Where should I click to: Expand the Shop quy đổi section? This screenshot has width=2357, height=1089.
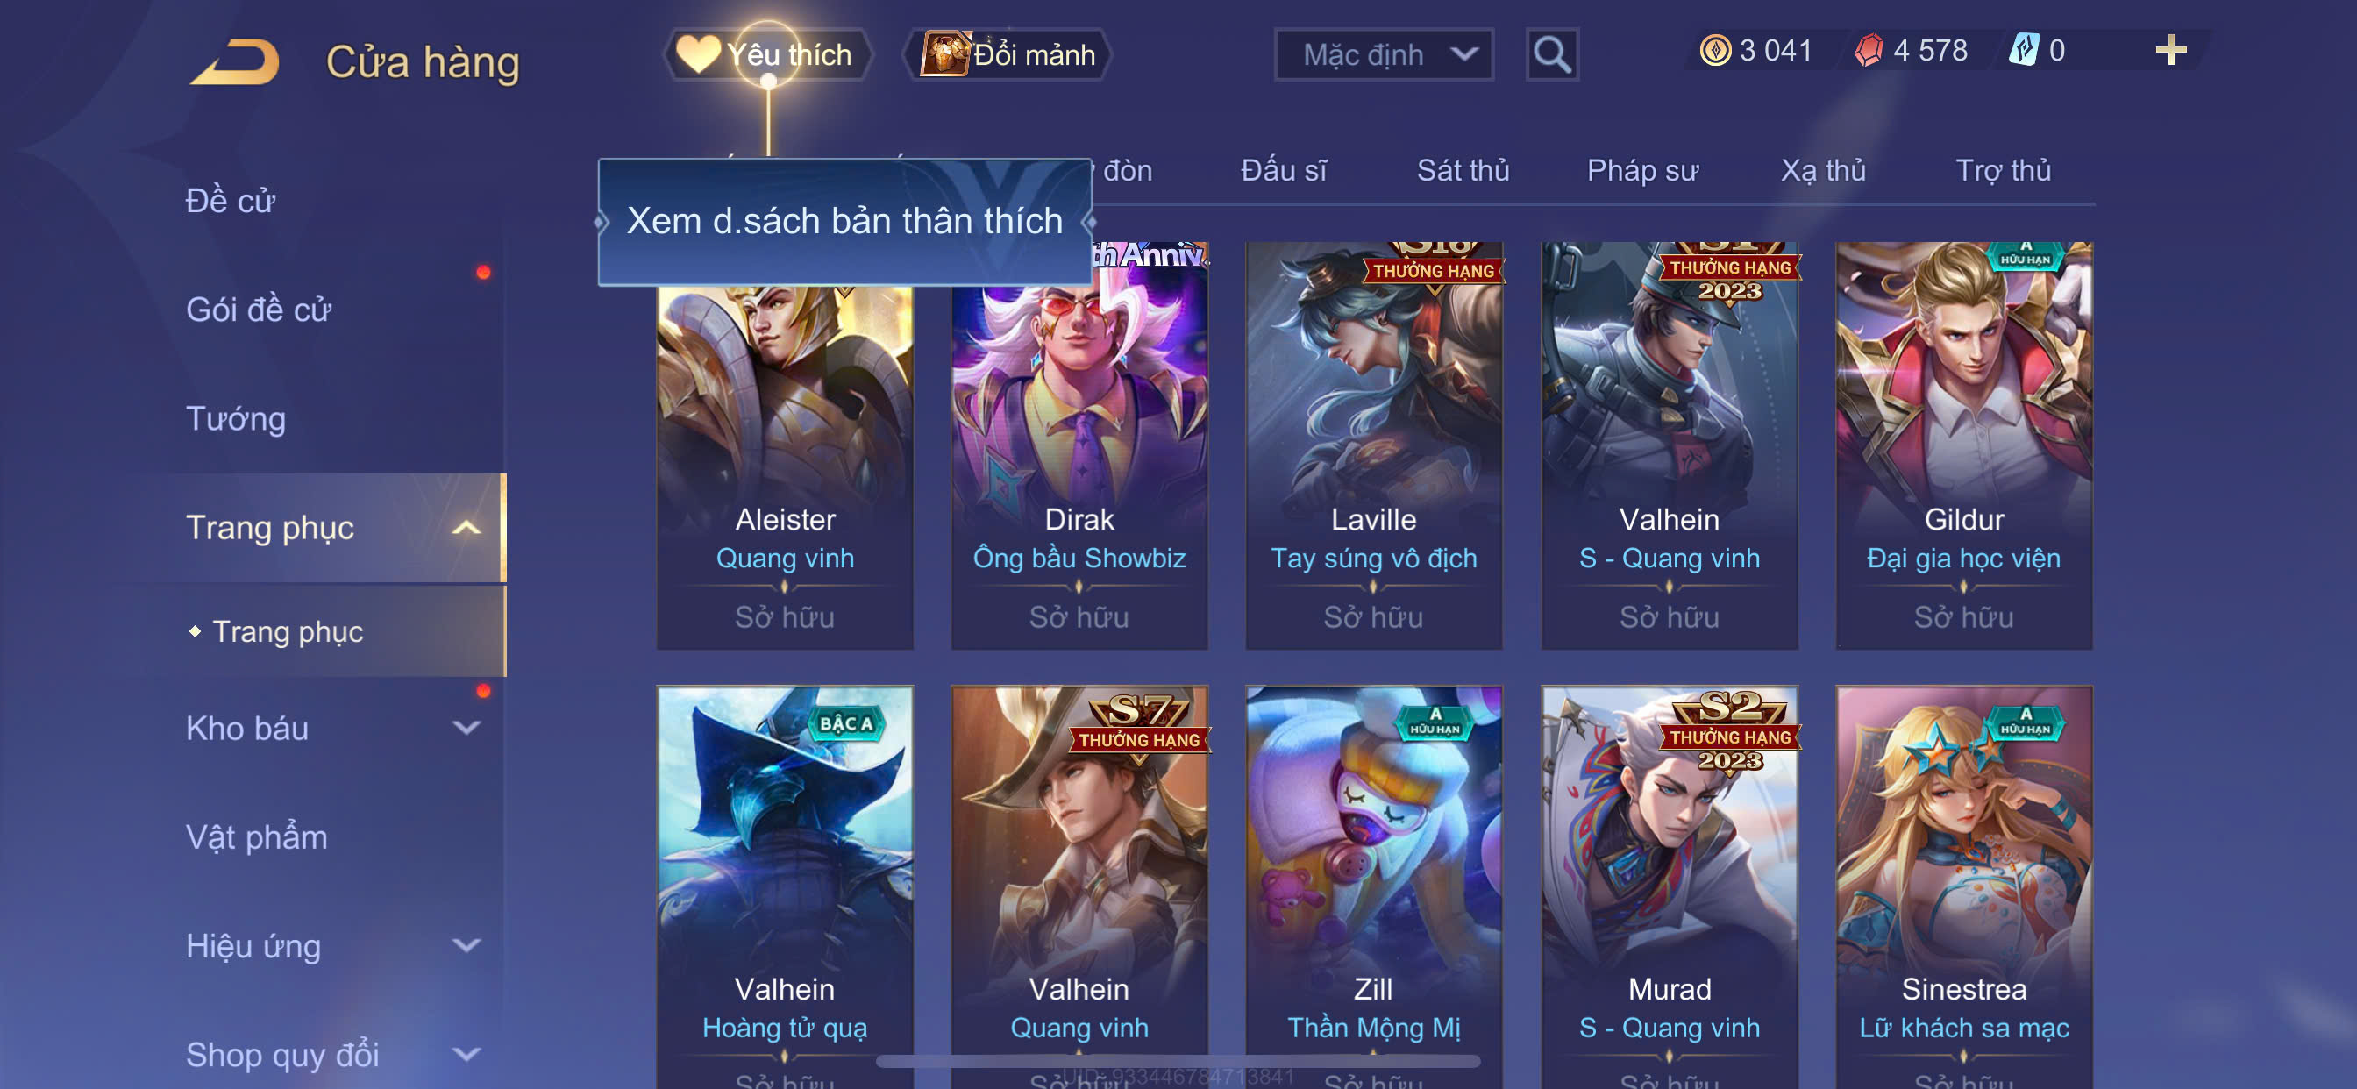coord(466,1055)
